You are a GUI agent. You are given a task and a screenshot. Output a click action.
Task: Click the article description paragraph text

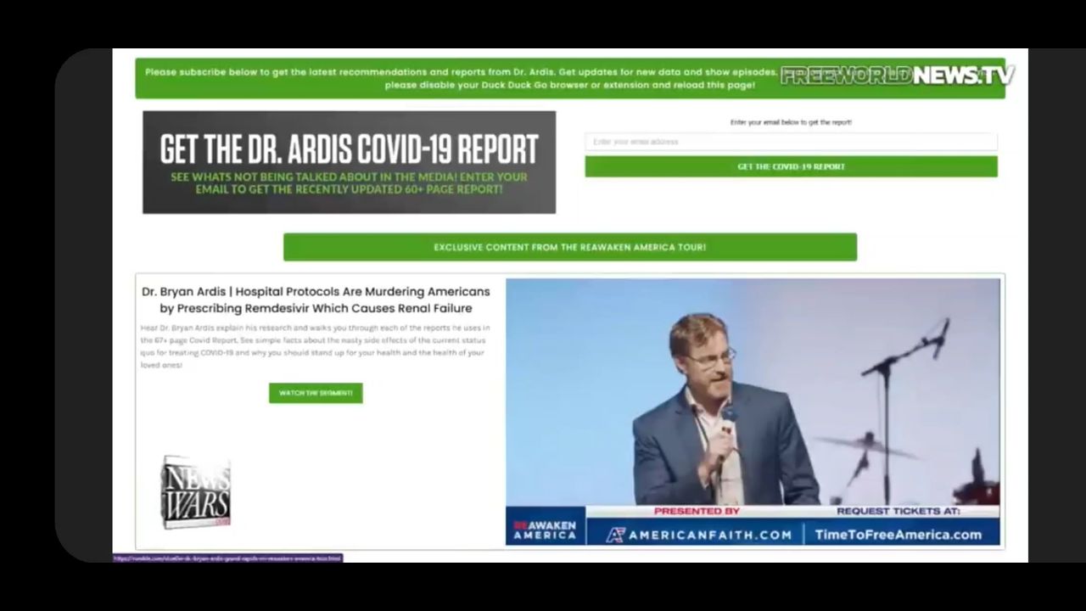(315, 346)
